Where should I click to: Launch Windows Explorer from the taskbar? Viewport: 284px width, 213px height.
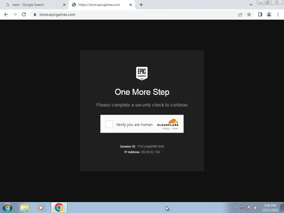click(25, 208)
